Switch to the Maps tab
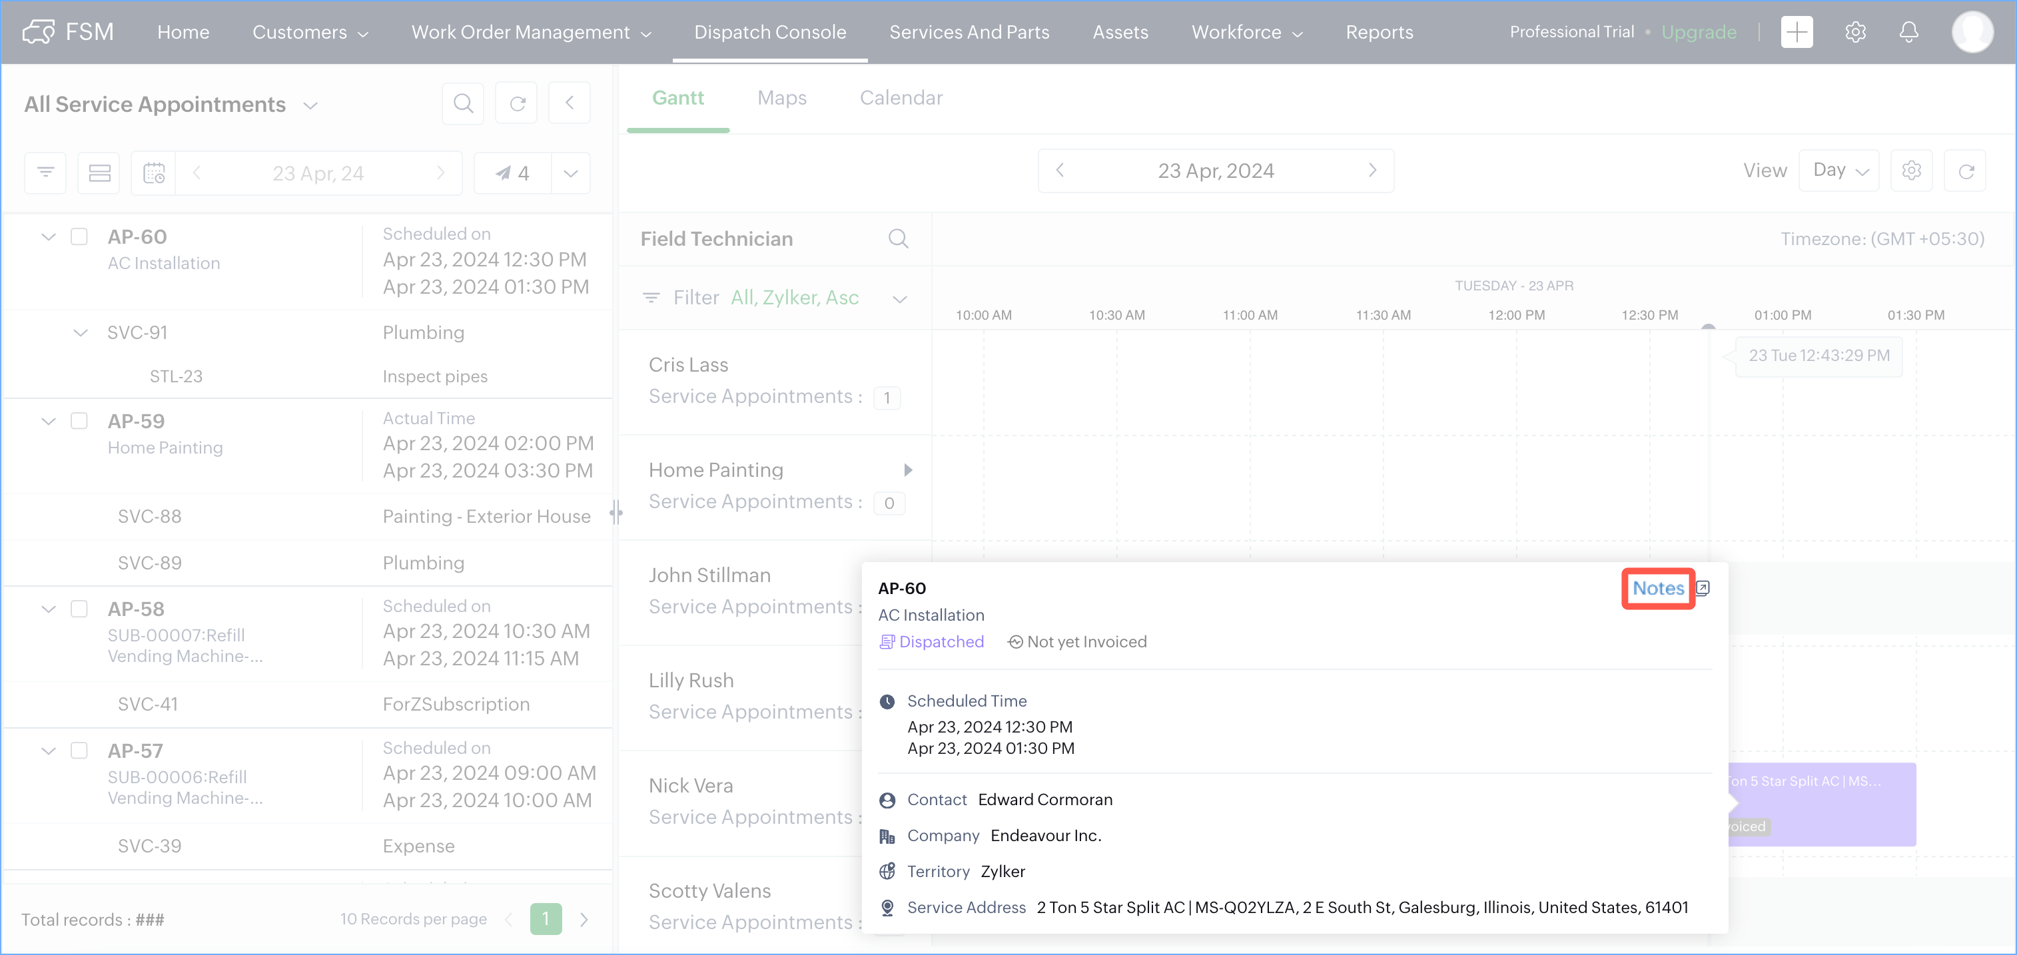 click(x=781, y=98)
